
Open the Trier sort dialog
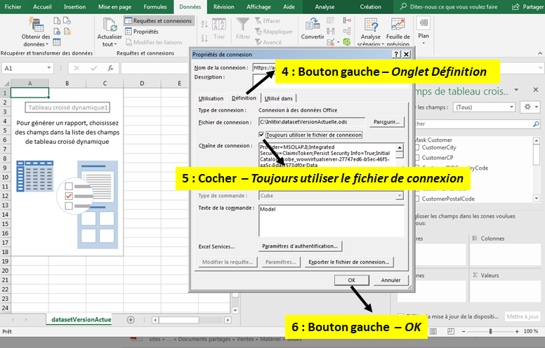pos(219,29)
